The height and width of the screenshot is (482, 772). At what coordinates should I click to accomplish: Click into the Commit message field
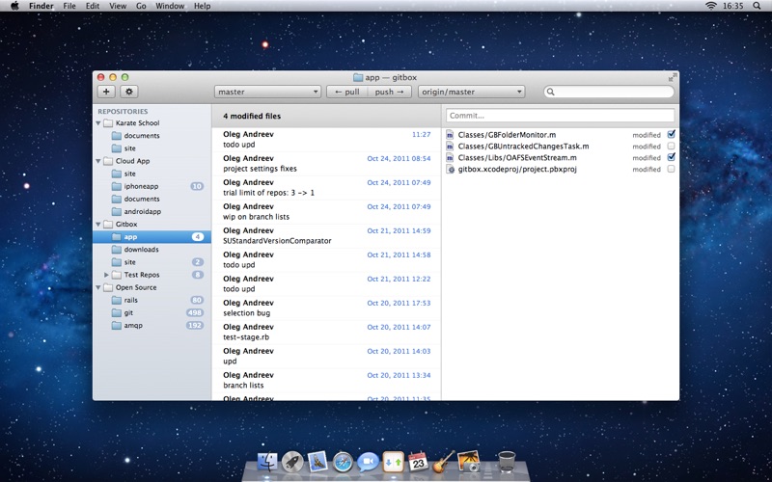click(561, 116)
